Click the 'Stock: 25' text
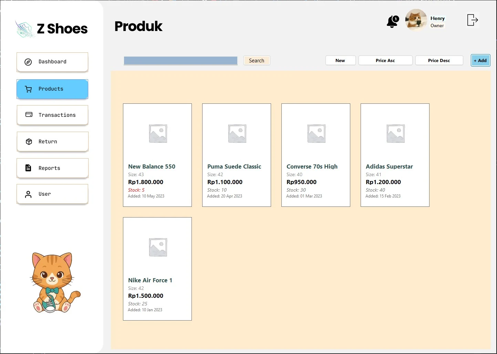 pos(138,304)
